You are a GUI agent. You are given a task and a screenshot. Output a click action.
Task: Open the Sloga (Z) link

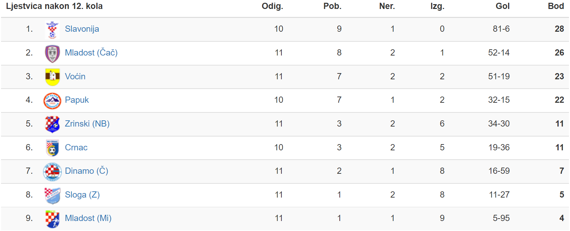click(x=82, y=195)
